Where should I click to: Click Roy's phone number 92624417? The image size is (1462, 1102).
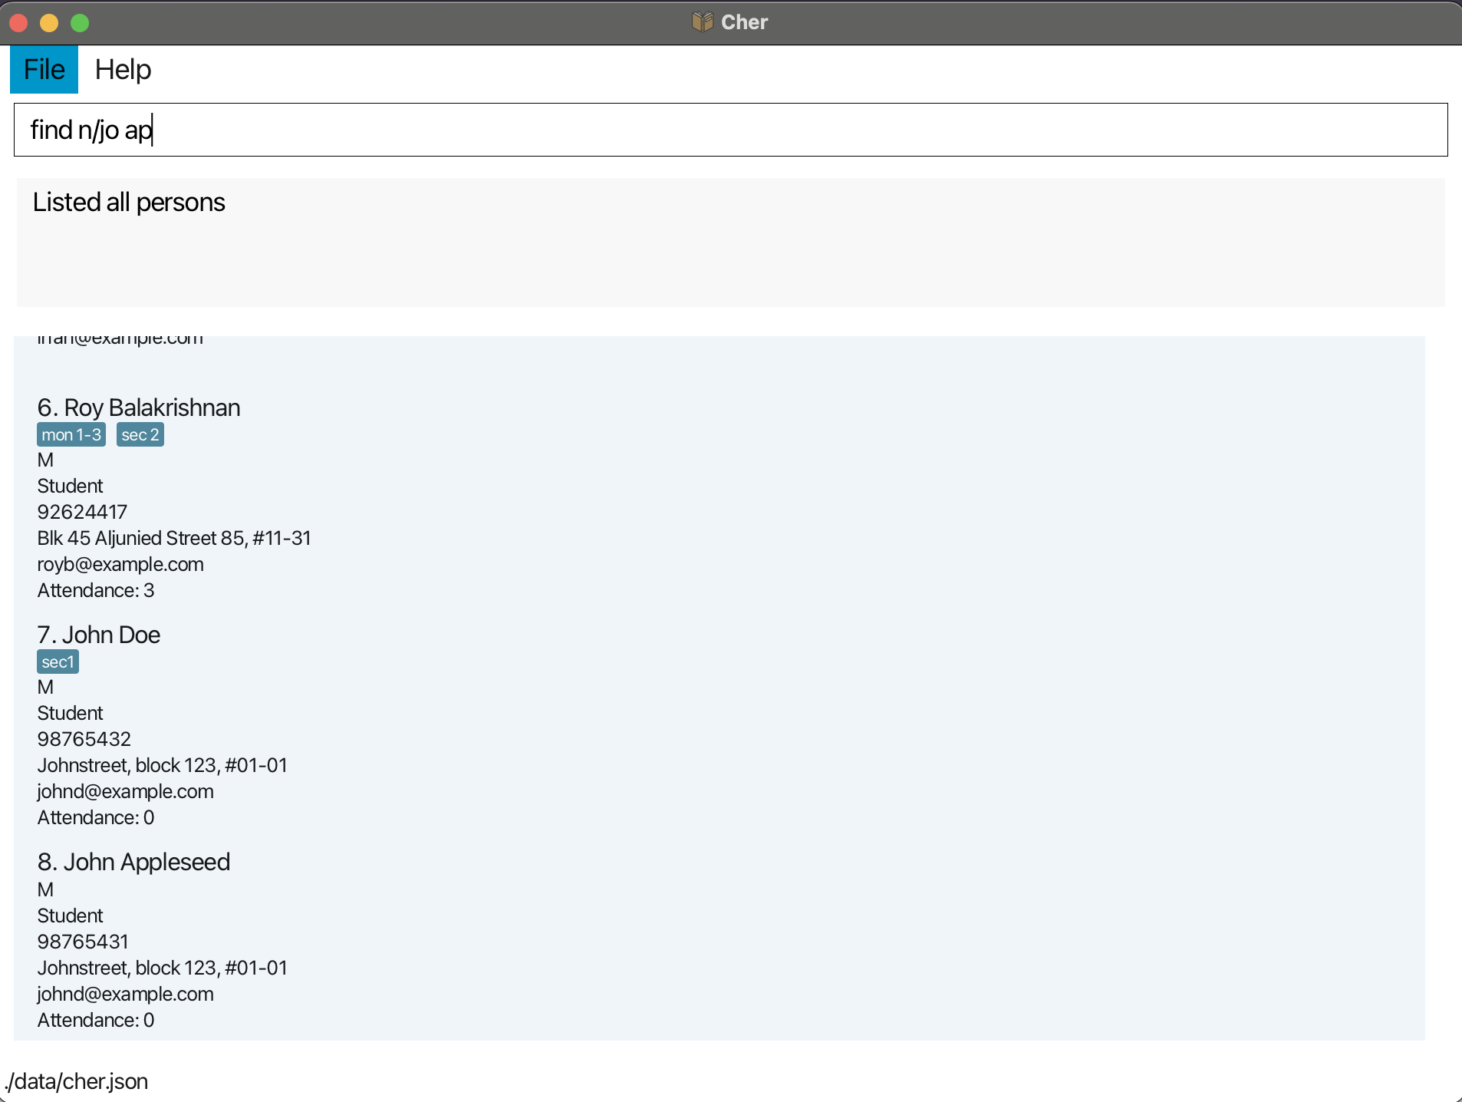[x=82, y=512]
